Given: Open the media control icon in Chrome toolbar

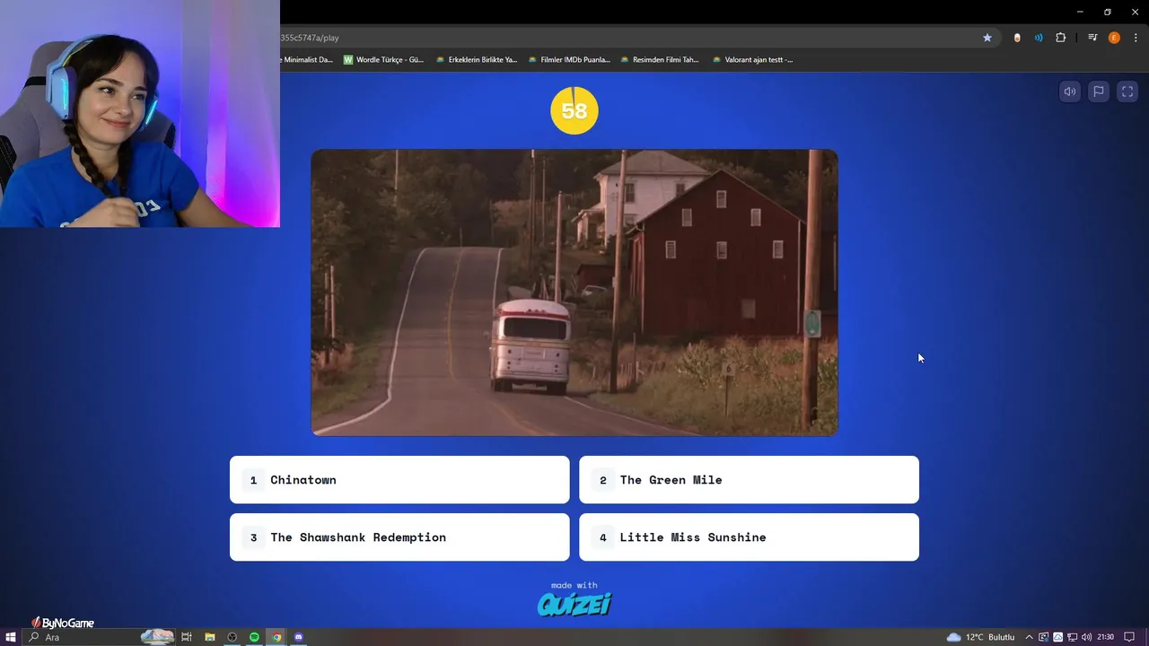Looking at the screenshot, I should click(x=1092, y=38).
